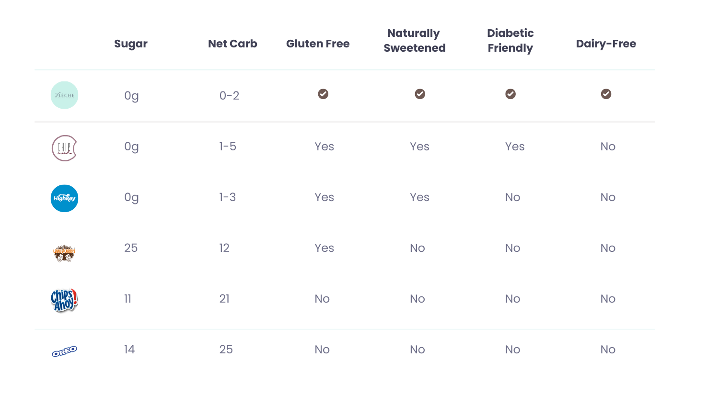Viewport: 719px width, 407px height.
Task: Click Fleche's Diabetic Friendly checkmark
Action: coord(510,94)
